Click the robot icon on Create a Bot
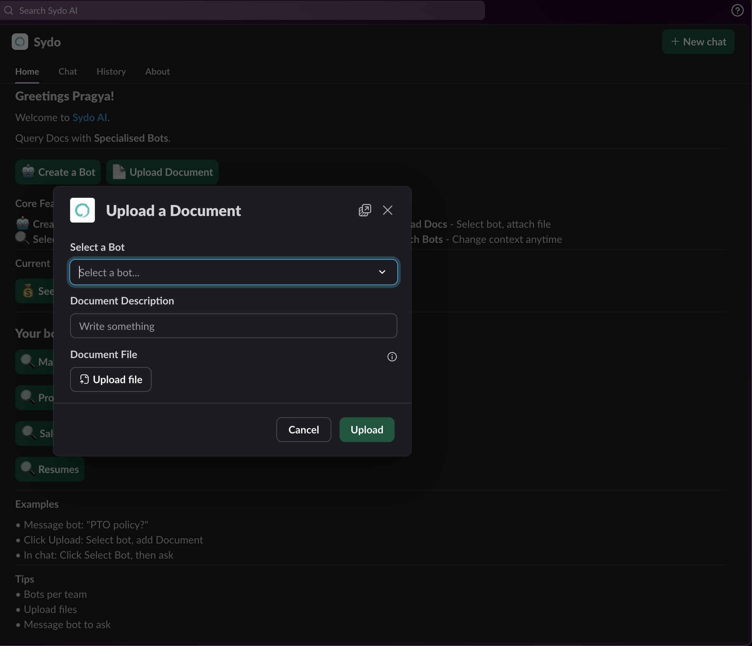 coord(28,172)
